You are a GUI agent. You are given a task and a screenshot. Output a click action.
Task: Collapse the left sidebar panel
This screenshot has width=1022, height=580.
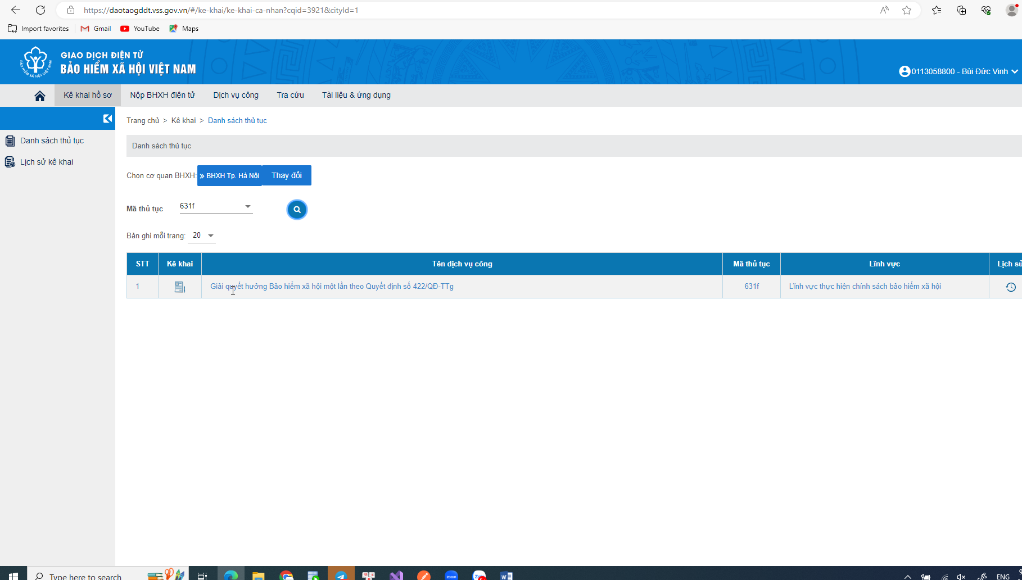(x=107, y=119)
